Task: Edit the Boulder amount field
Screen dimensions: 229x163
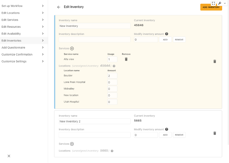Action: click(x=112, y=76)
